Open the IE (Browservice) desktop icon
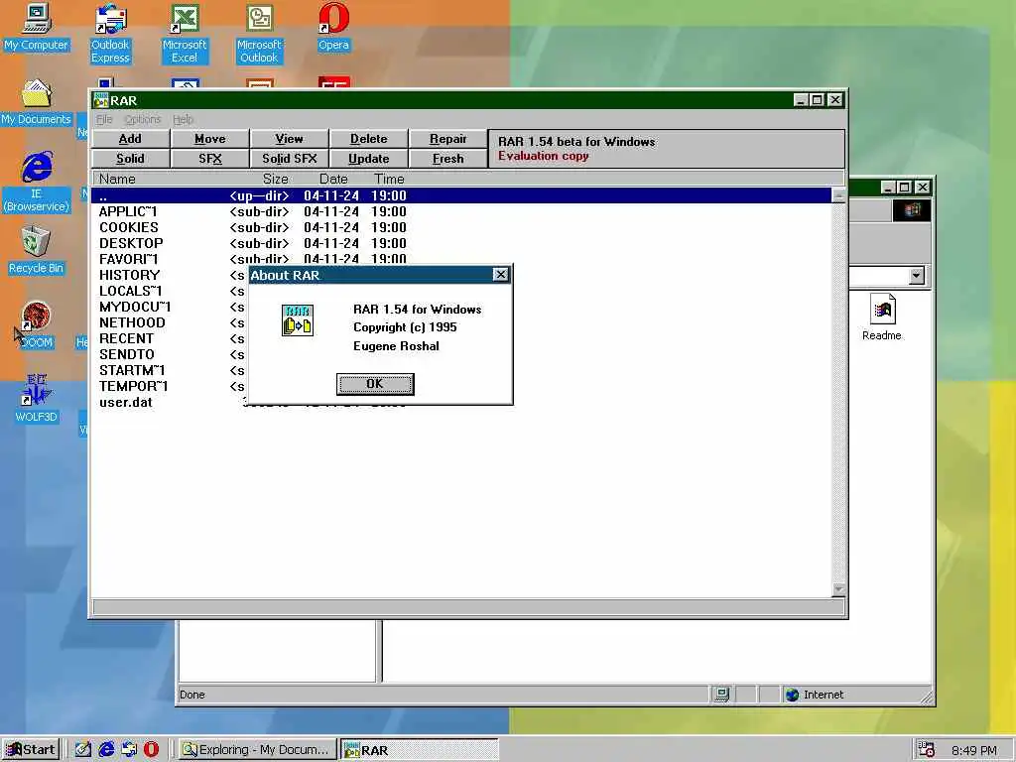The height and width of the screenshot is (762, 1016). pos(37,183)
